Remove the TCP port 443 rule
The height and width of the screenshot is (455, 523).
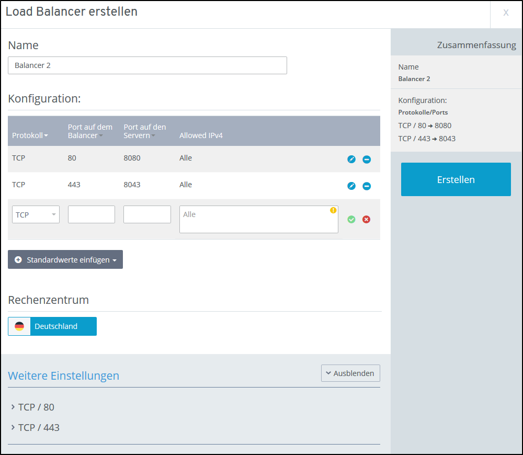point(367,186)
